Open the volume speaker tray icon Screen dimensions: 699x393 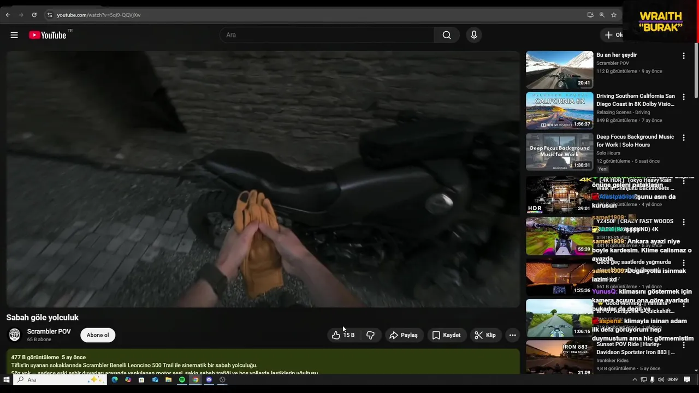661,379
